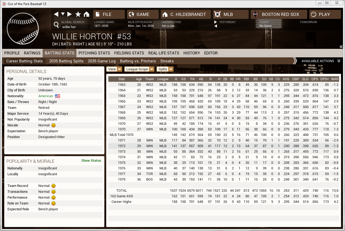Click the baseball logo thumbnail
The height and width of the screenshot is (231, 345).
pyautogui.click(x=23, y=28)
